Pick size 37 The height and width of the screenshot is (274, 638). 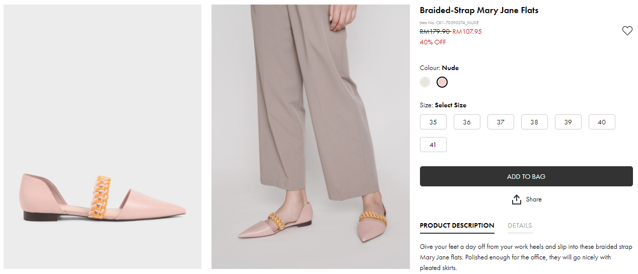[501, 122]
